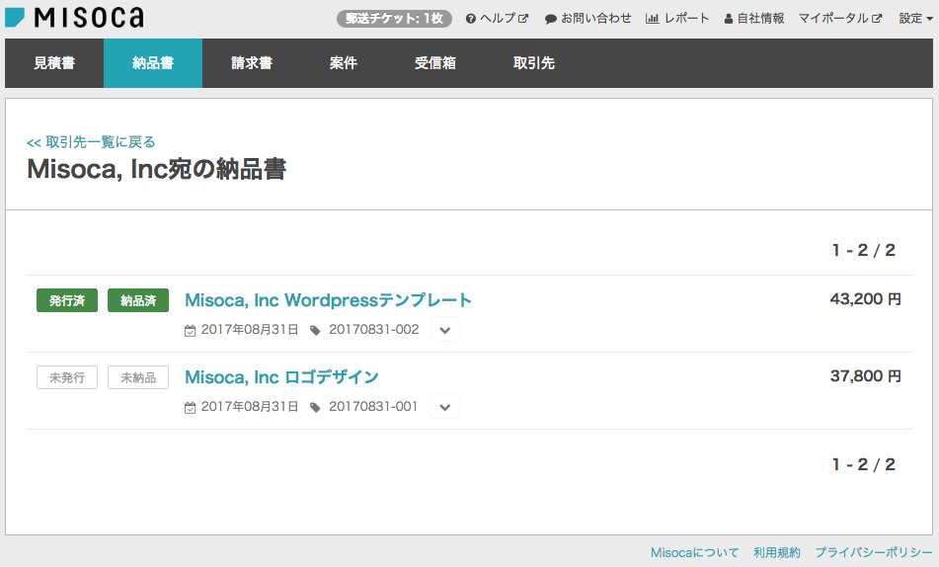Viewport: 939px width, 567px height.
Task: Click the Misoca logo
Action: pyautogui.click(x=74, y=18)
